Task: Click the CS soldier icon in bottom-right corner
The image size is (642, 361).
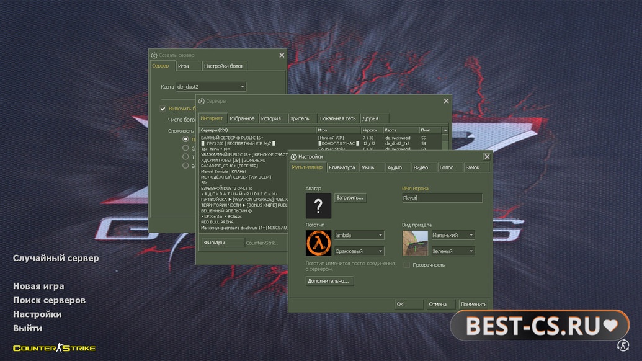Action: (x=623, y=345)
